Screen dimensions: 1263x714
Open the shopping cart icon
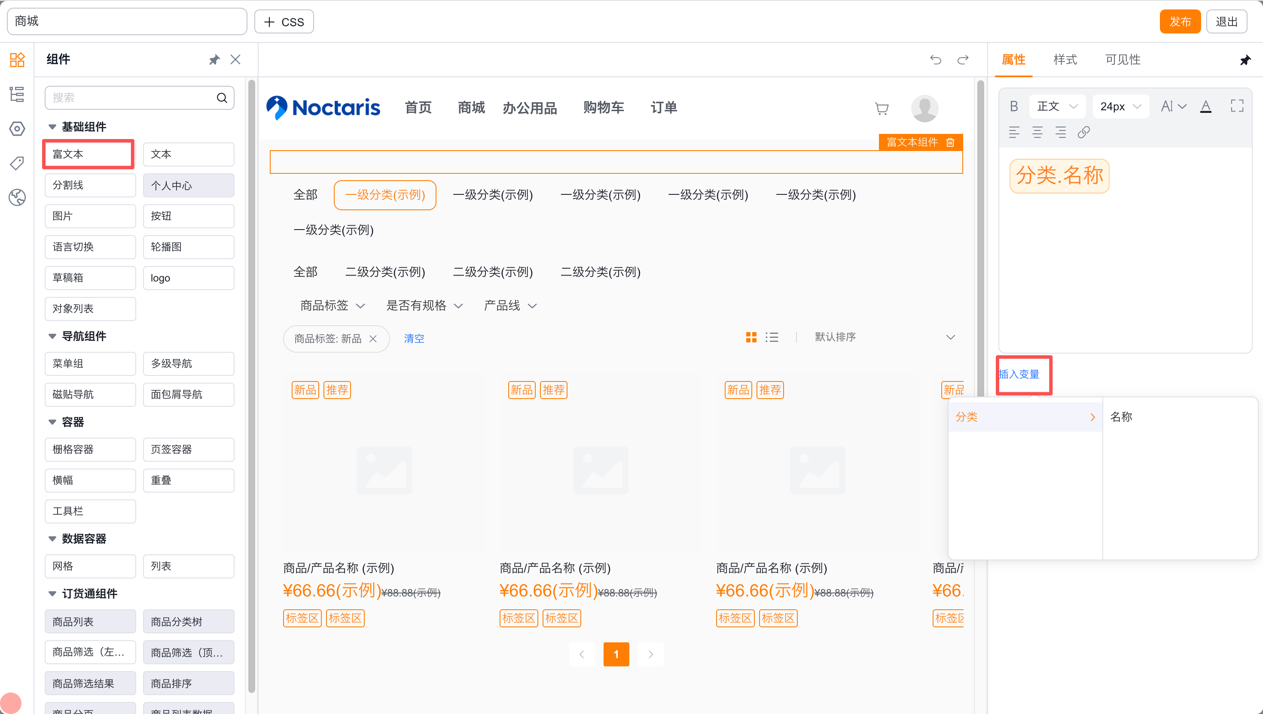tap(882, 108)
